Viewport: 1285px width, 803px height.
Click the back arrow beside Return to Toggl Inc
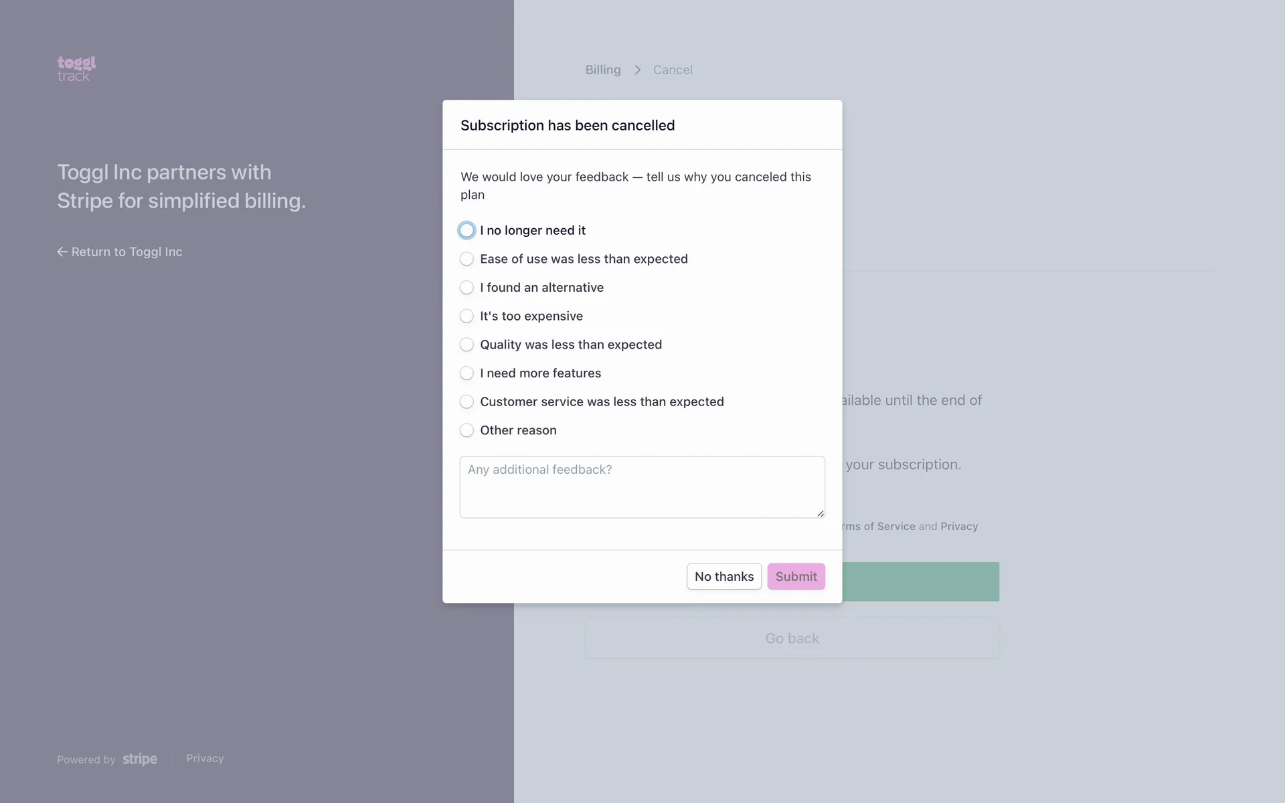(x=62, y=252)
